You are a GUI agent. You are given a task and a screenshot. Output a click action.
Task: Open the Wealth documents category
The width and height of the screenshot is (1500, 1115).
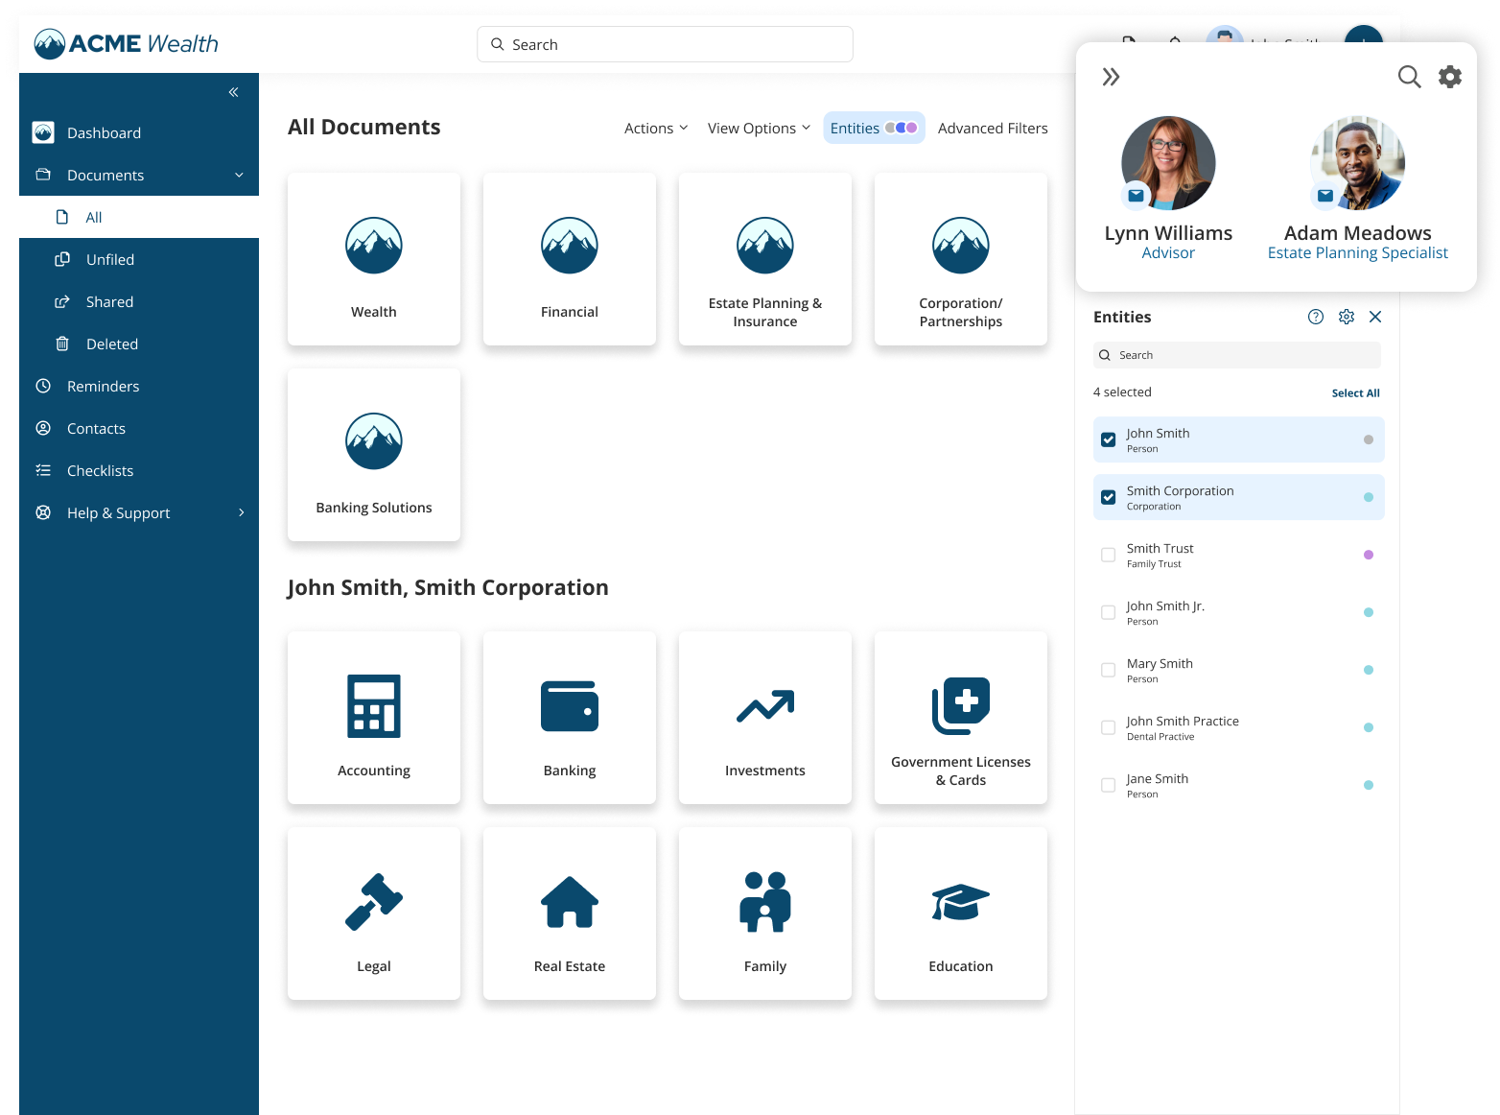(373, 259)
